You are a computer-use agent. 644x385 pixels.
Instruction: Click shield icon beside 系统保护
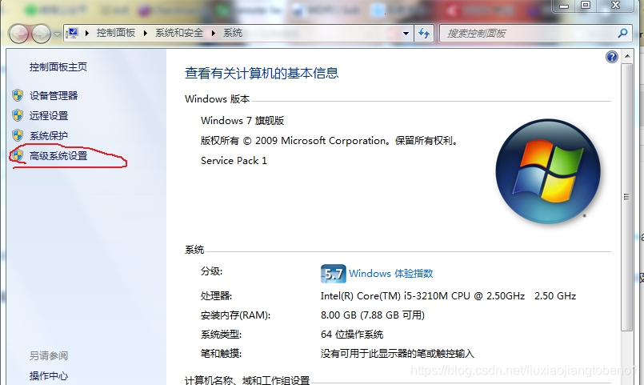(18, 135)
